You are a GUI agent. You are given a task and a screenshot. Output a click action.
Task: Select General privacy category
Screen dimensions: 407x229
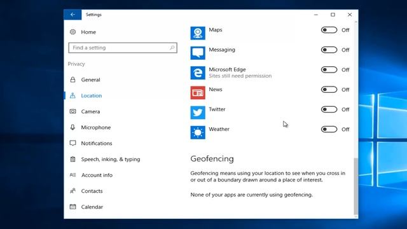(x=90, y=80)
